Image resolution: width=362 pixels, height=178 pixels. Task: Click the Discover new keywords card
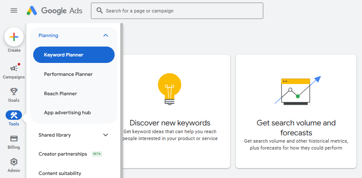click(176, 111)
